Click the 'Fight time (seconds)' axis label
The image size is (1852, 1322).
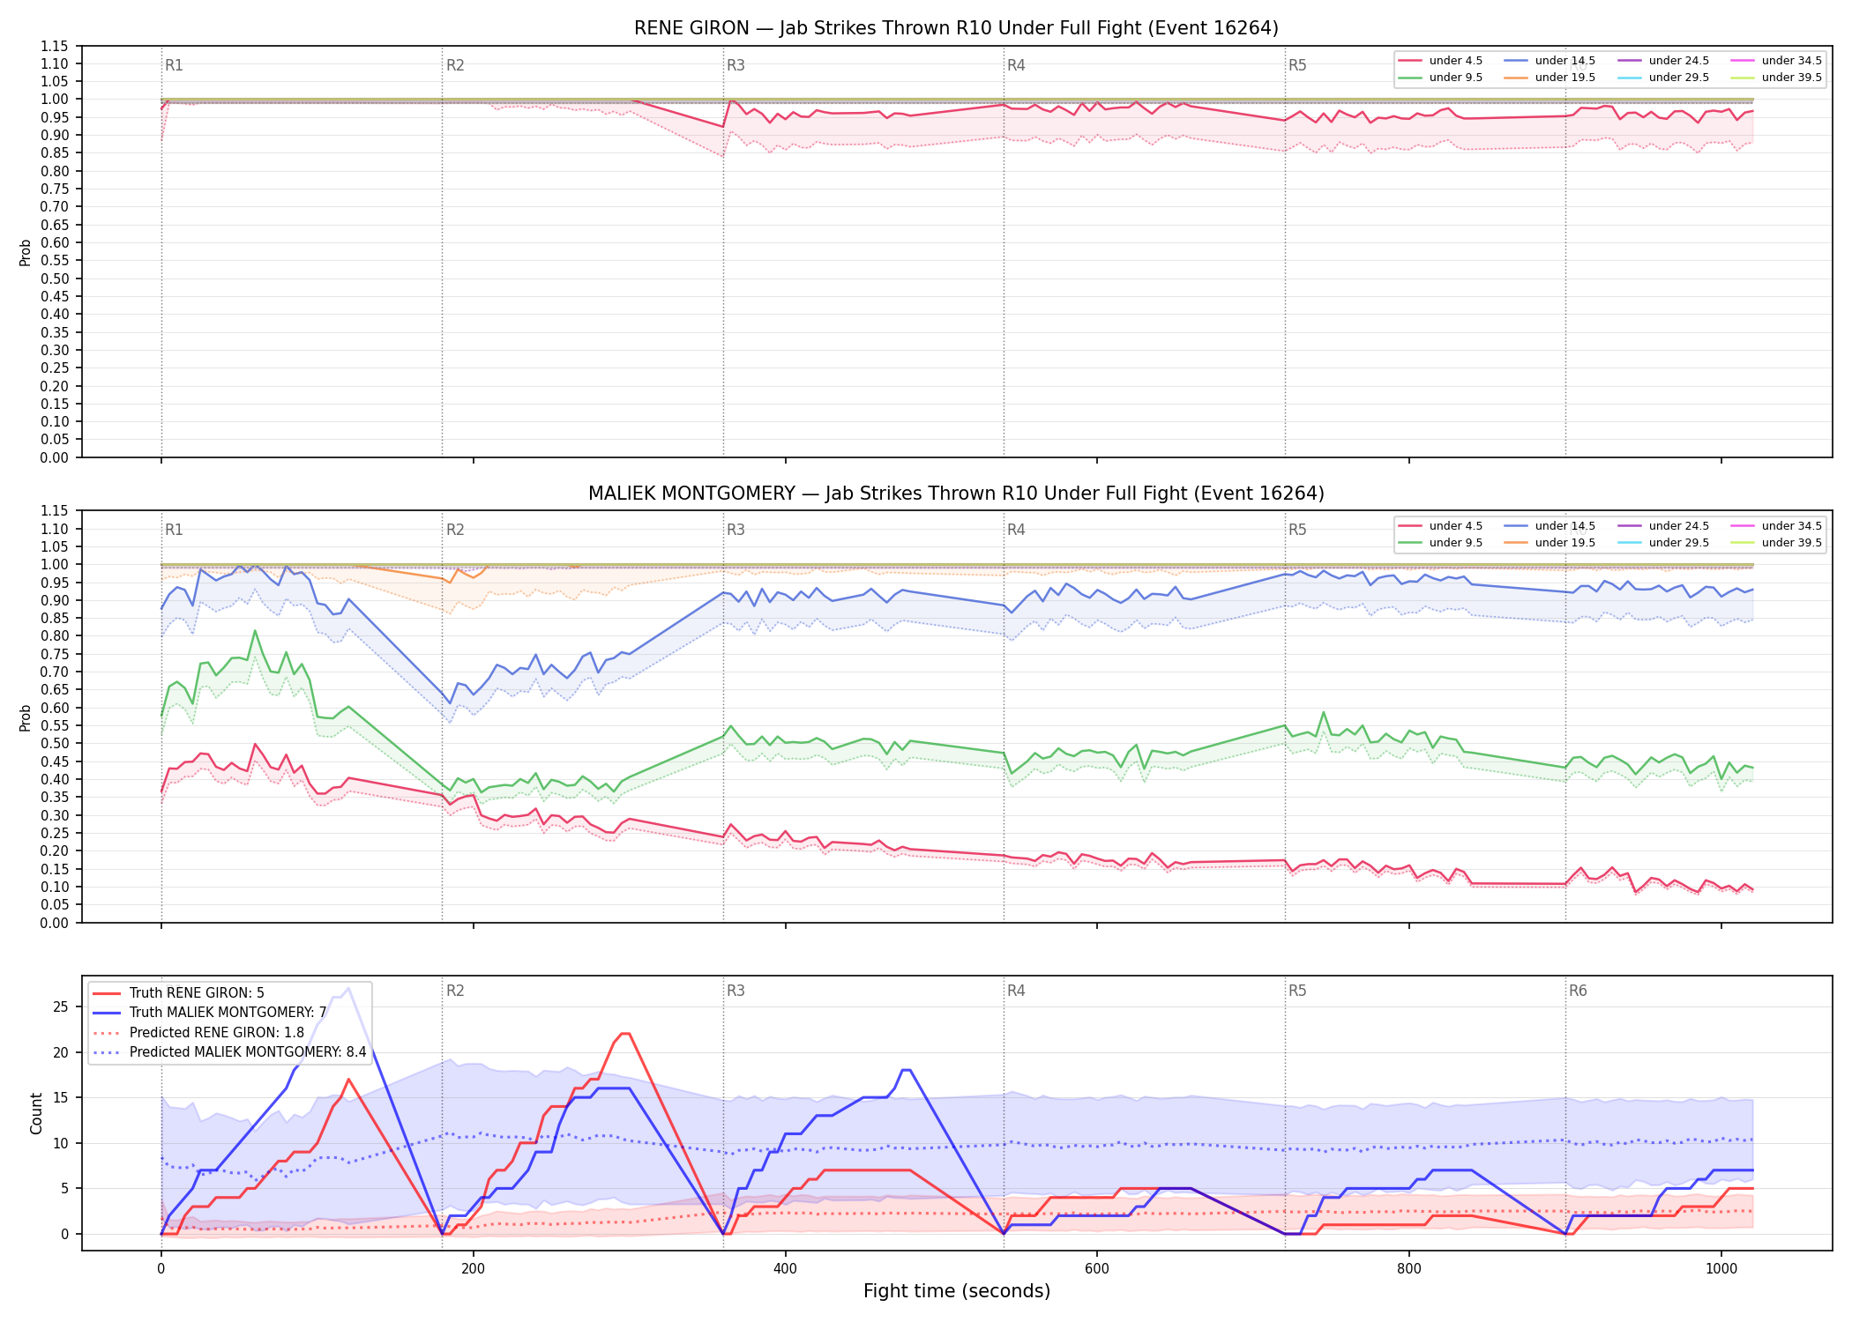(957, 1291)
